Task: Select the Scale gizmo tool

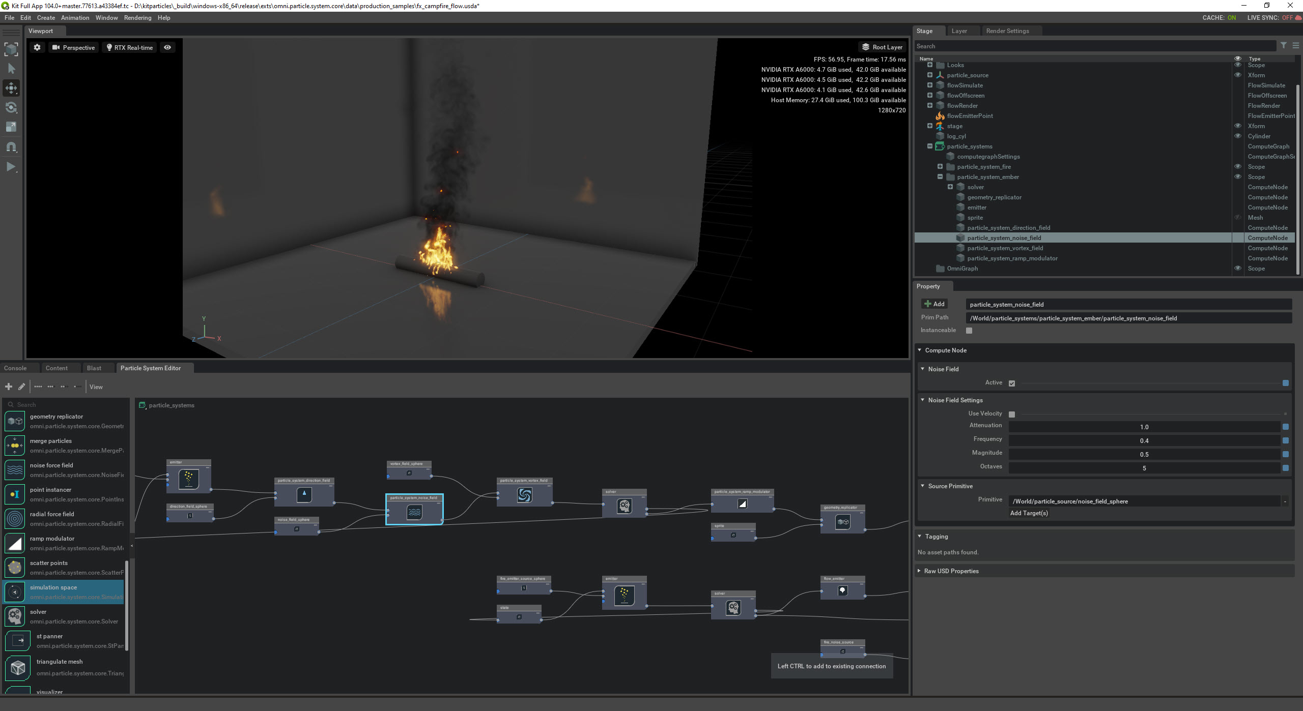Action: click(x=11, y=127)
